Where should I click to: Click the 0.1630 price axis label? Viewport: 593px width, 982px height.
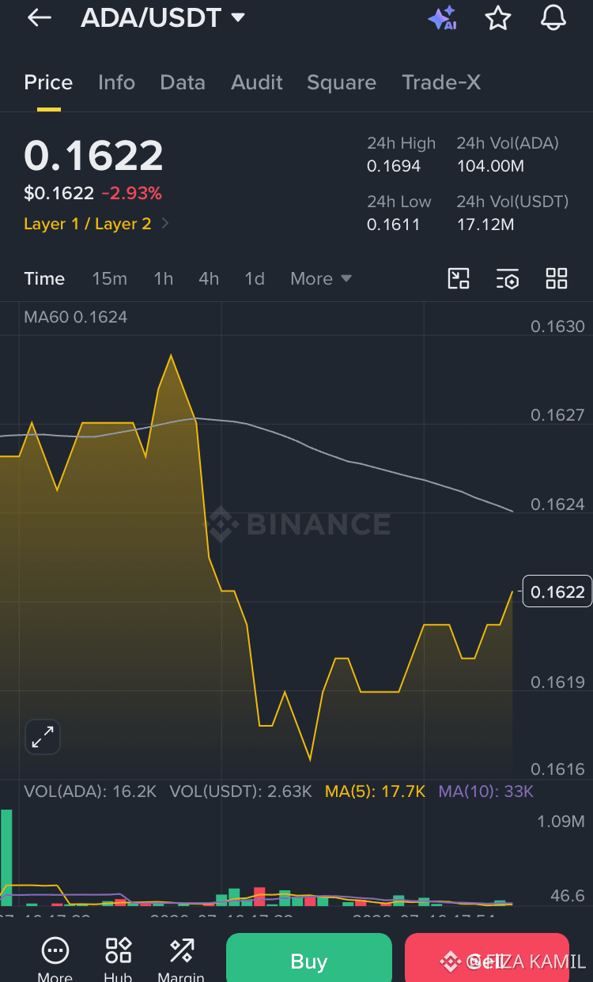pyautogui.click(x=557, y=327)
